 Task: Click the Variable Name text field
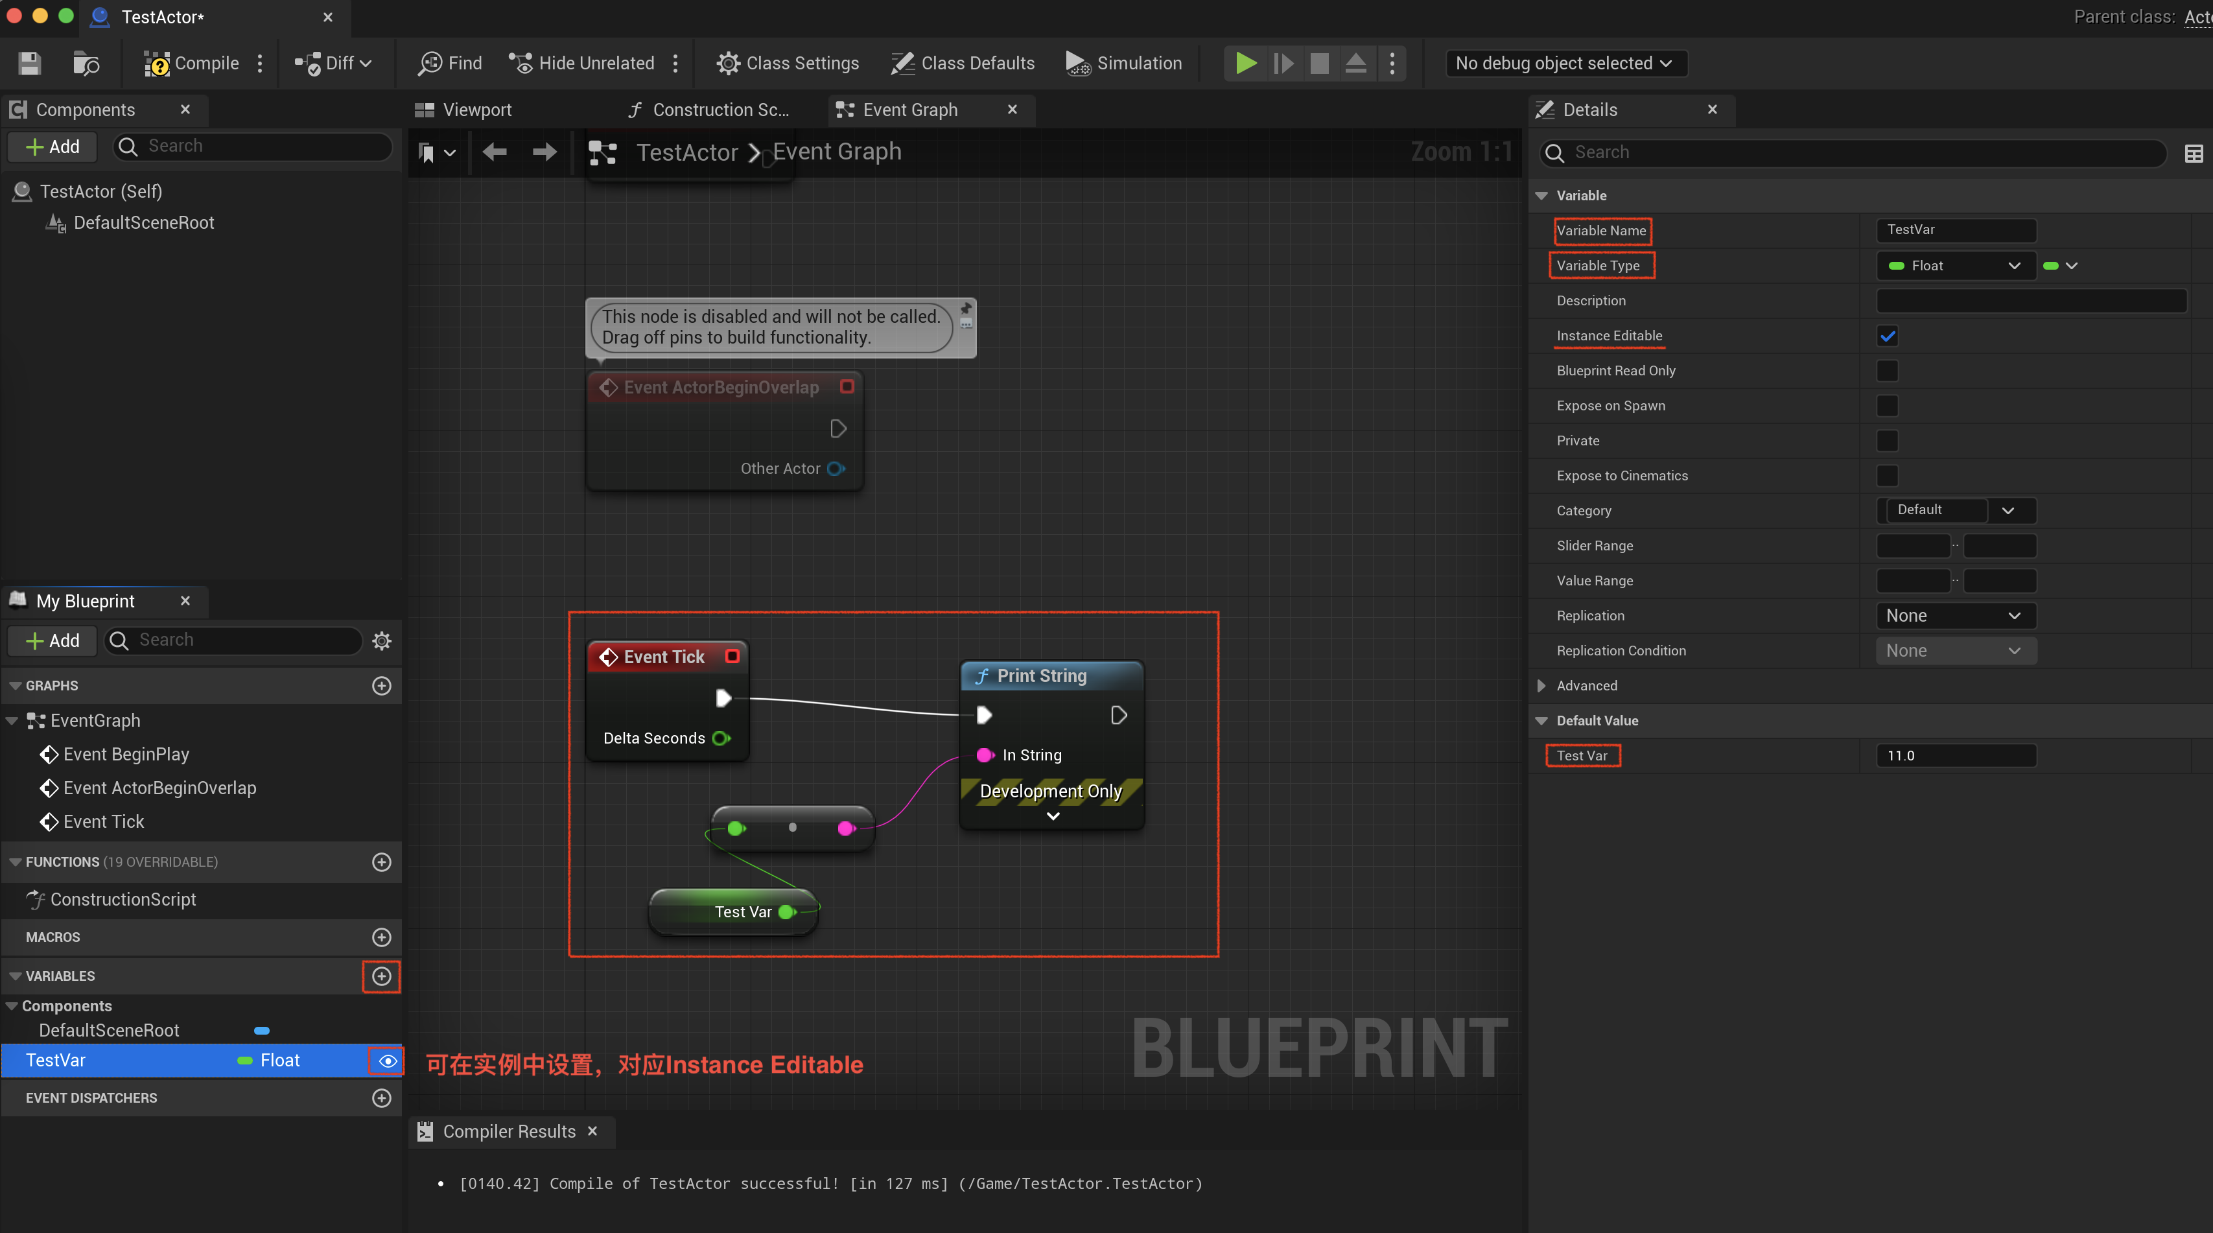click(x=1955, y=230)
